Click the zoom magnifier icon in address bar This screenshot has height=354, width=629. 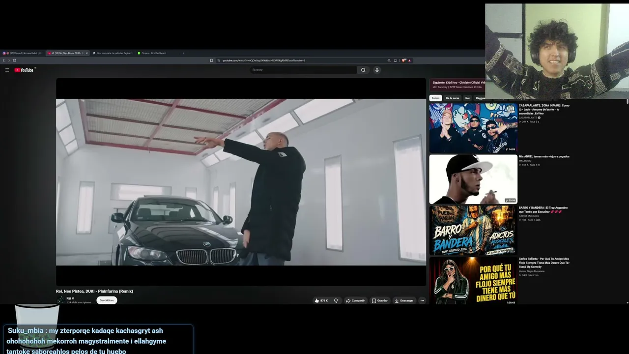tap(389, 60)
